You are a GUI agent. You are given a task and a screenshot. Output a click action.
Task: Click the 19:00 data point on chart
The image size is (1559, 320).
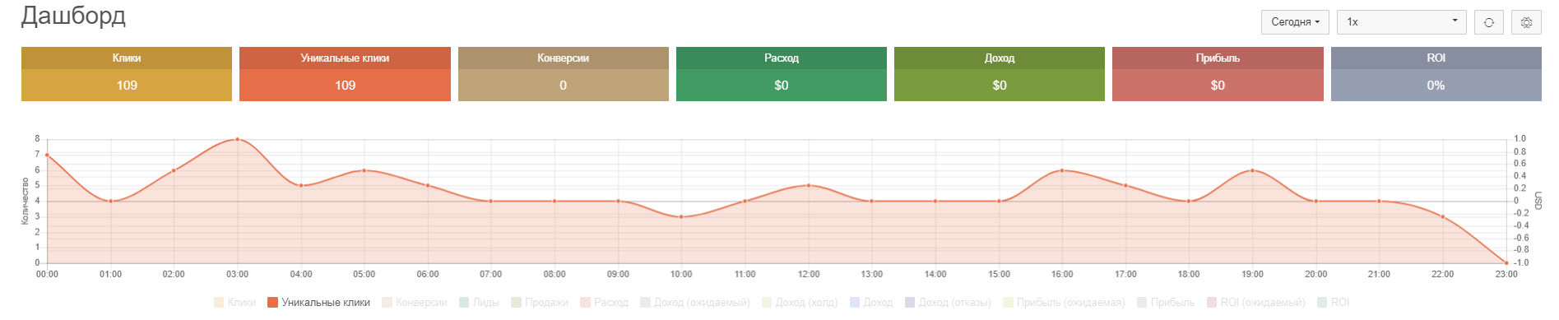(x=1252, y=170)
